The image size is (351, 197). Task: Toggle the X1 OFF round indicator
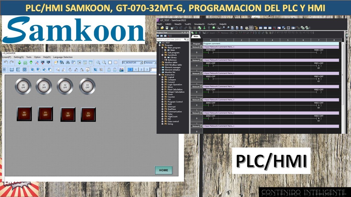point(44,86)
